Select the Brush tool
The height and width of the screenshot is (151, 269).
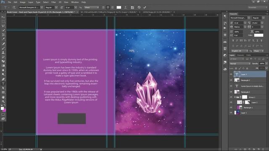3,48
